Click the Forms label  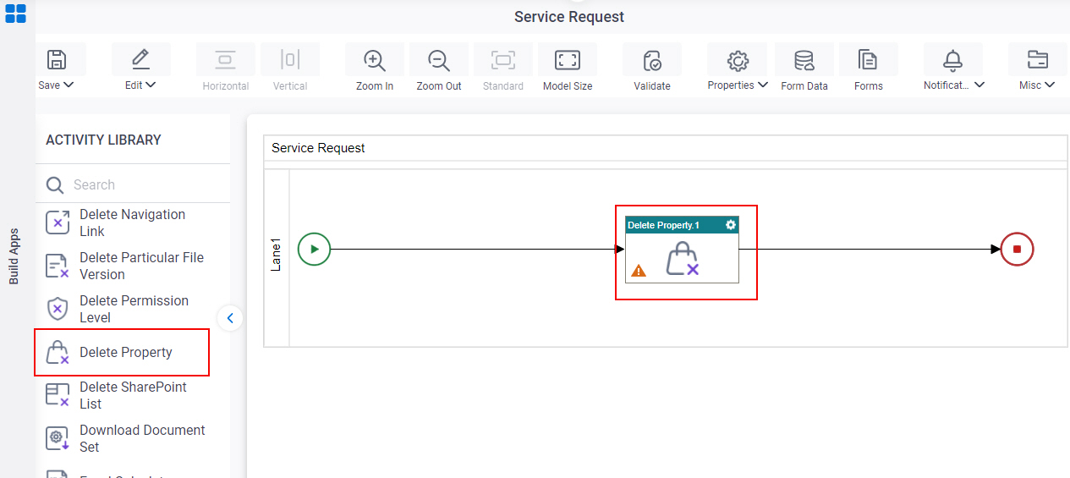pos(868,86)
